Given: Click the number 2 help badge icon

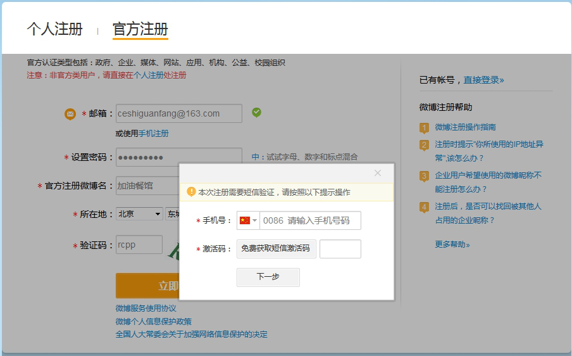Looking at the screenshot, I should pos(424,145).
